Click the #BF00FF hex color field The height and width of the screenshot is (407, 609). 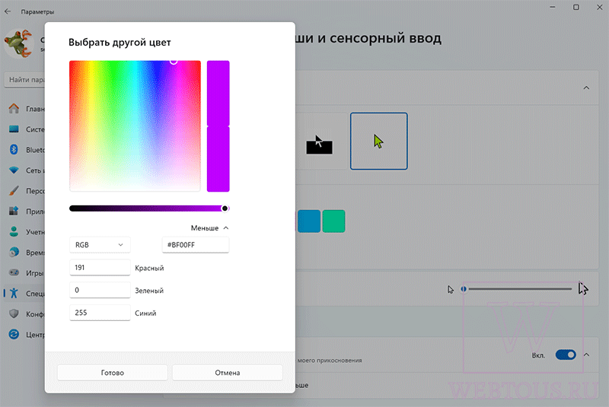coord(196,245)
